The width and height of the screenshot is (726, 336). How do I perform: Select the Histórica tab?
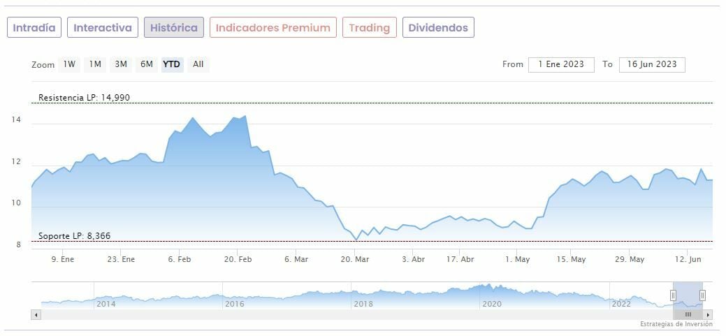pos(174,28)
